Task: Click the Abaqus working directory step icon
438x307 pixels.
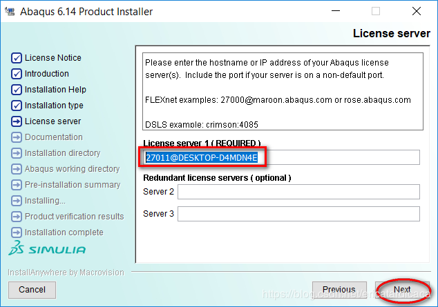Action: [x=17, y=169]
